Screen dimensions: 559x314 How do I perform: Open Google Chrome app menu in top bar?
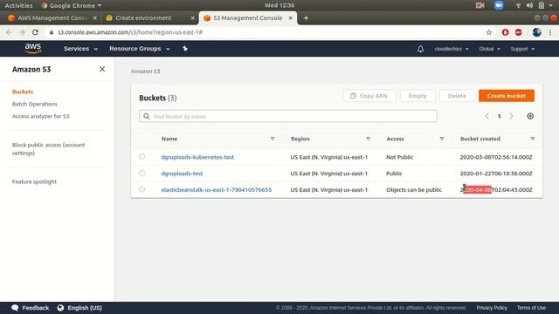pos(71,5)
